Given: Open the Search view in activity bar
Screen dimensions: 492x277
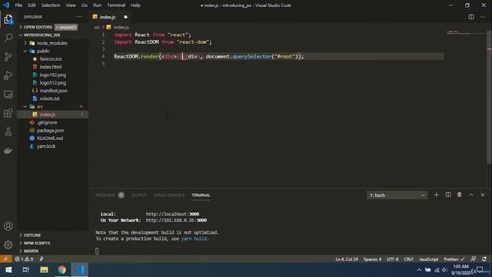Looking at the screenshot, I should (8, 38).
